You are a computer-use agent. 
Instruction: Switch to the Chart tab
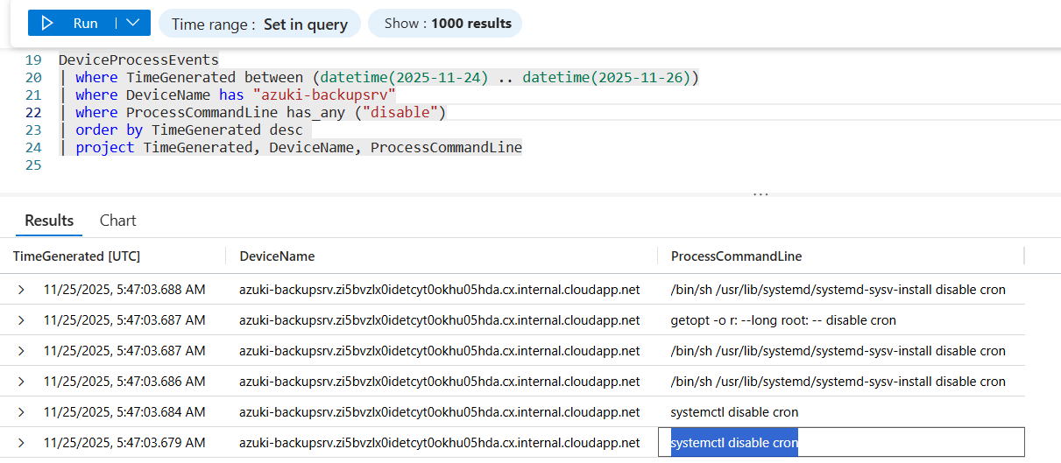(118, 221)
